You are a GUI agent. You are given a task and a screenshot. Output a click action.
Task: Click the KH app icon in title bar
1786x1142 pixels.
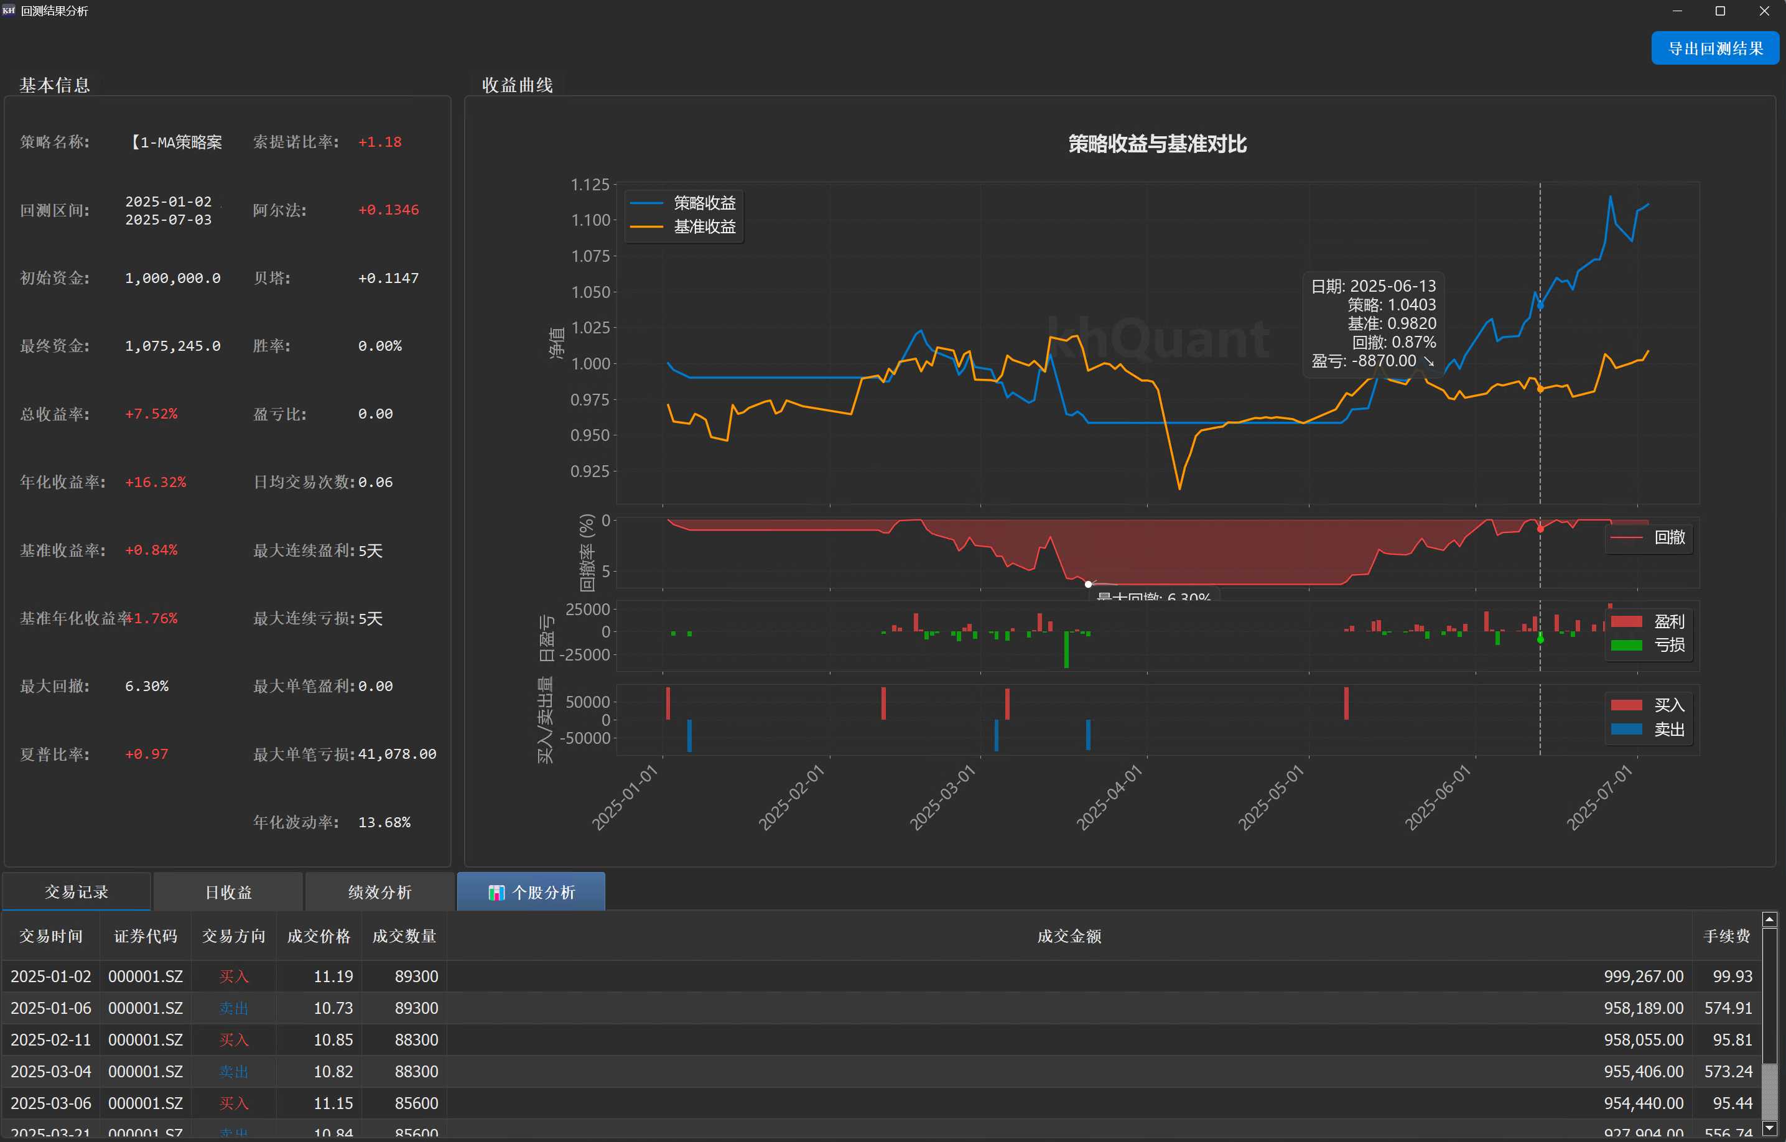point(9,11)
